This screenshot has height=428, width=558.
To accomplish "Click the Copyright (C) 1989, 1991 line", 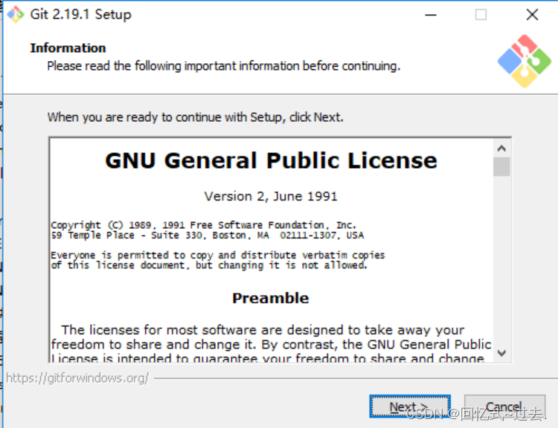I will [x=203, y=225].
